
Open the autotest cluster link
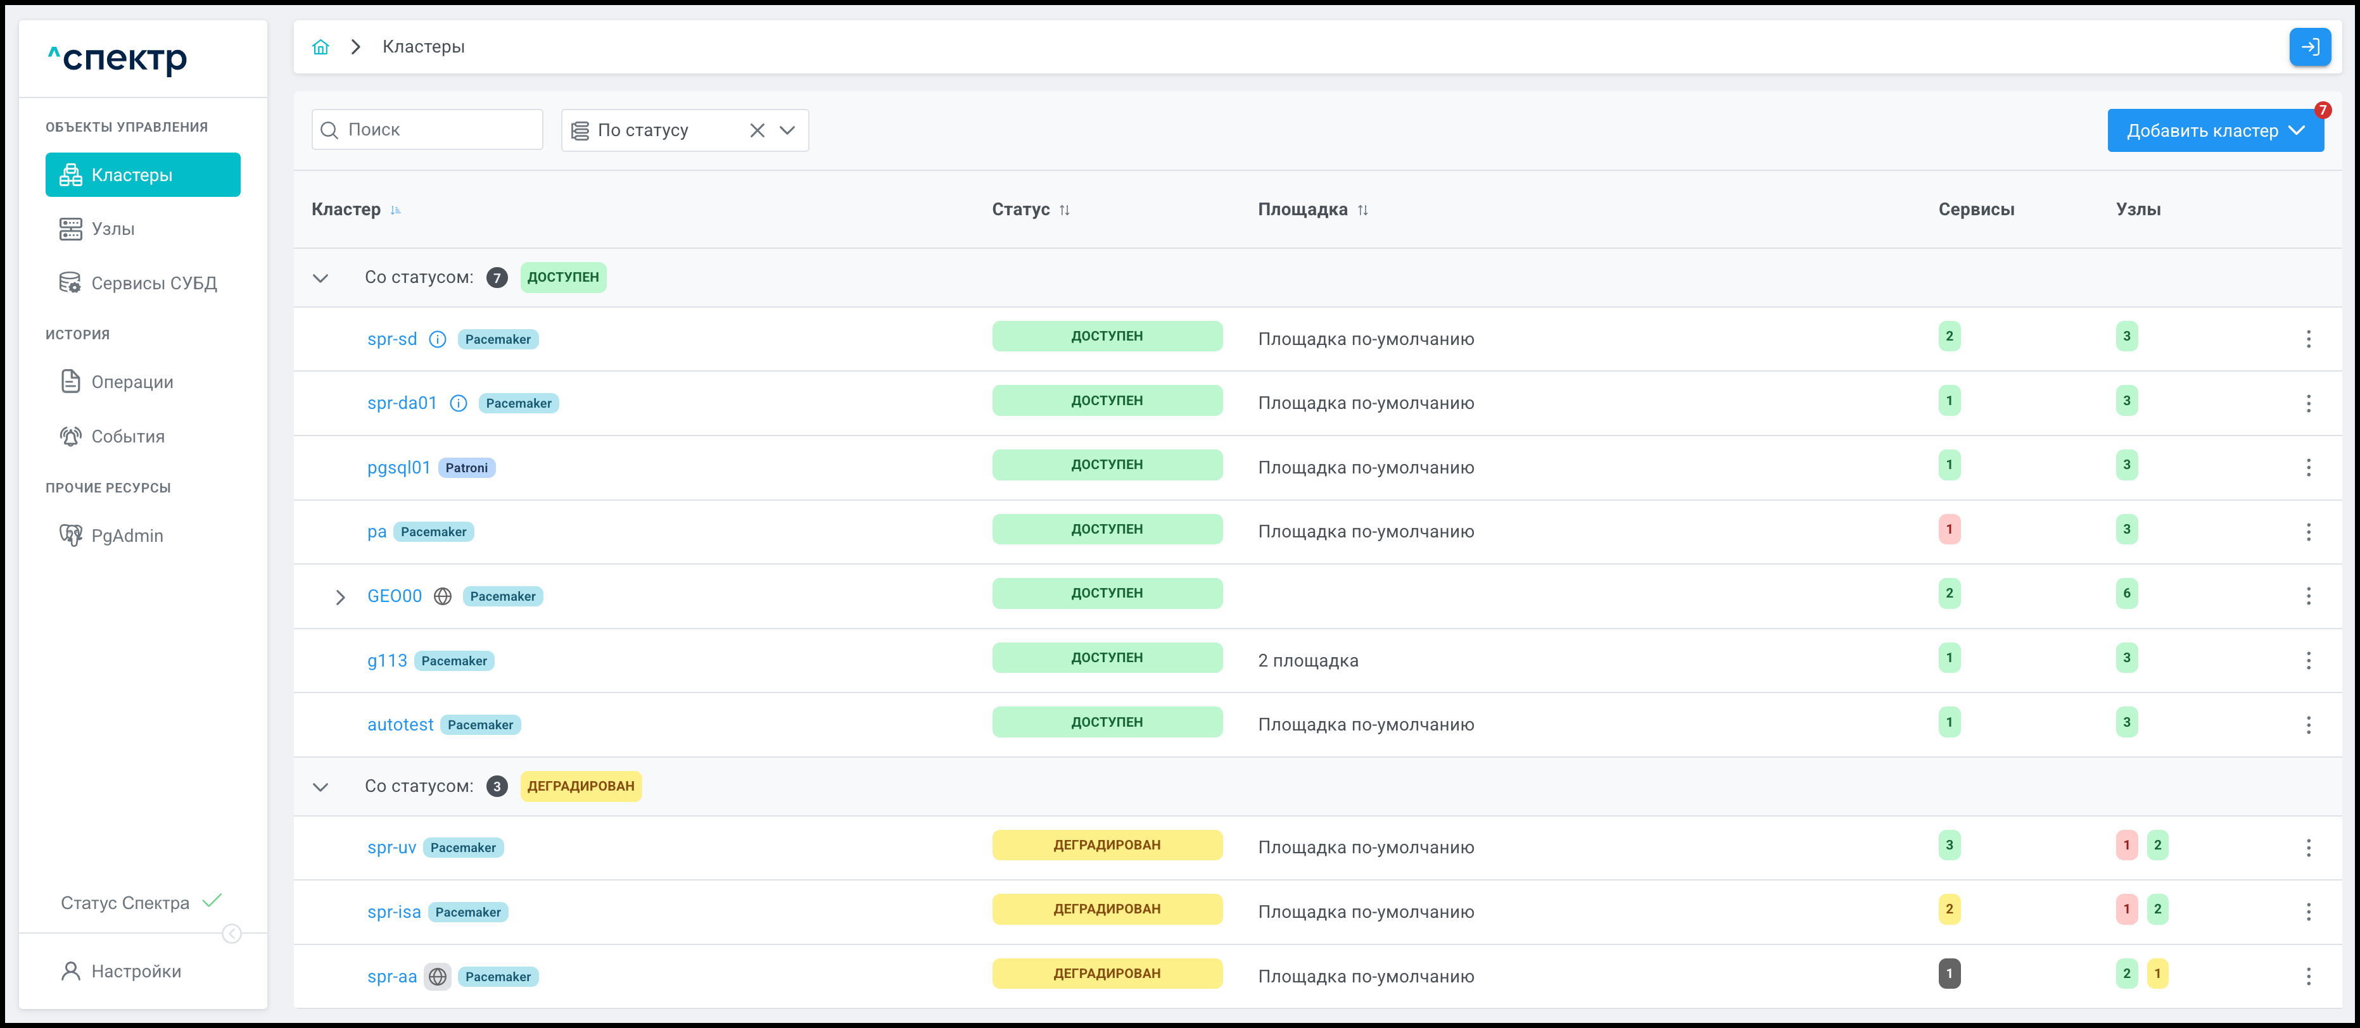400,725
